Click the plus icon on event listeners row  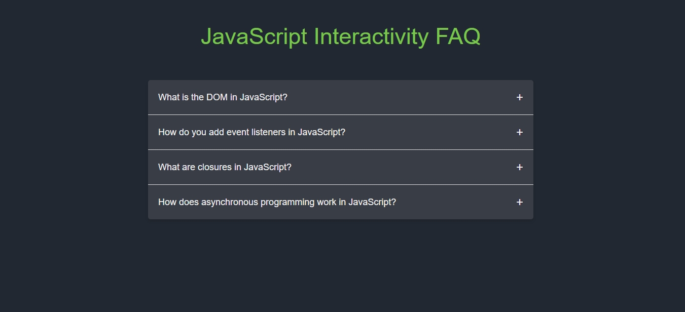(x=519, y=132)
